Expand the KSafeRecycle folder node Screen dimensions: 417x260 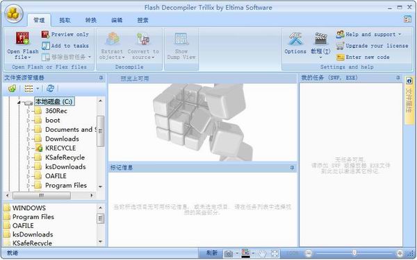(x=28, y=157)
